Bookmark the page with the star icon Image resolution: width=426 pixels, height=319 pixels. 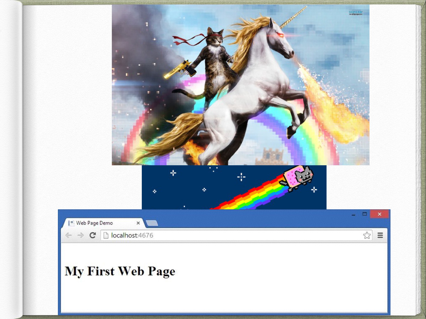point(367,235)
